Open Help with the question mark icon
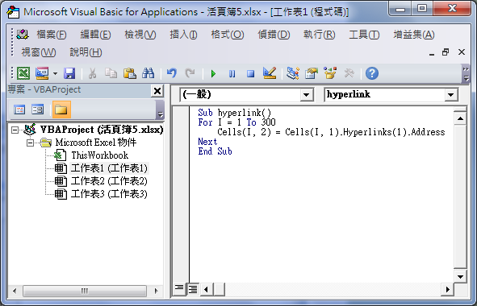 click(x=372, y=73)
